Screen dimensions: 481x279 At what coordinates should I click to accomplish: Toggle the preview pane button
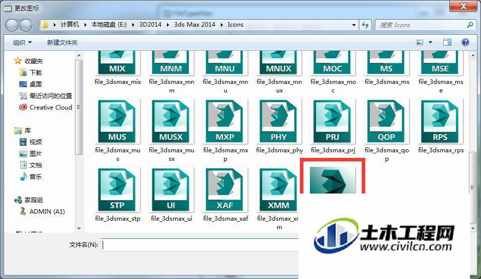coord(447,42)
